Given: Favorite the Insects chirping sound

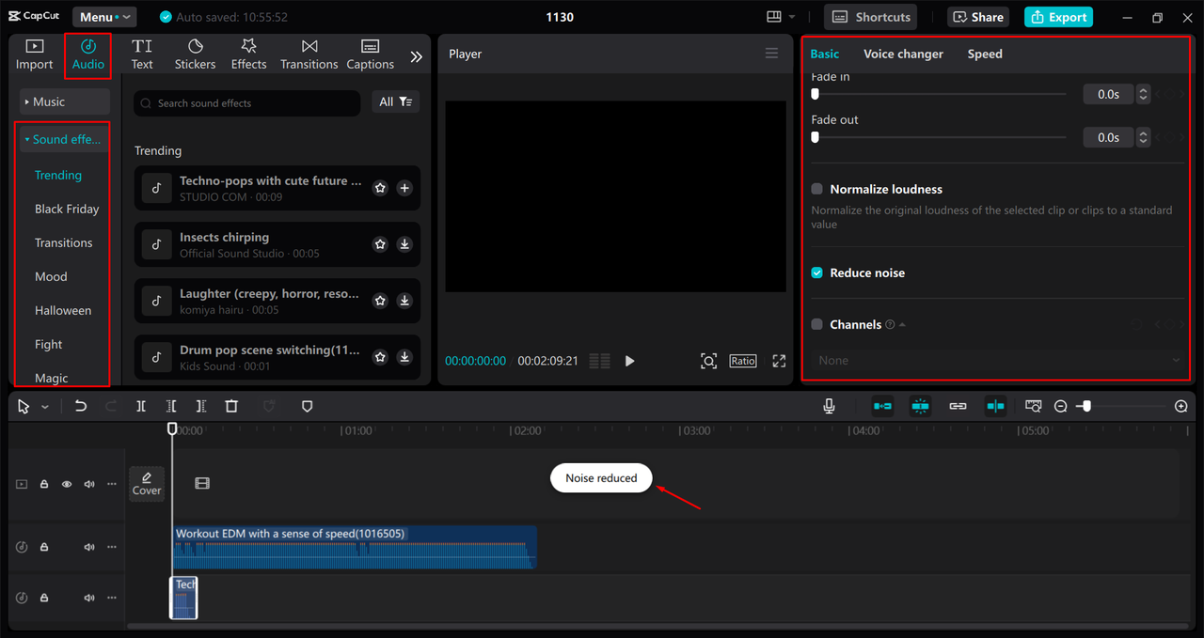Looking at the screenshot, I should [380, 244].
